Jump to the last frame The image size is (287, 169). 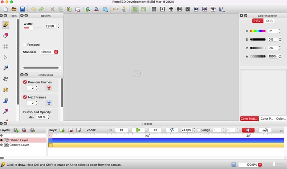pyautogui.click(x=155, y=130)
